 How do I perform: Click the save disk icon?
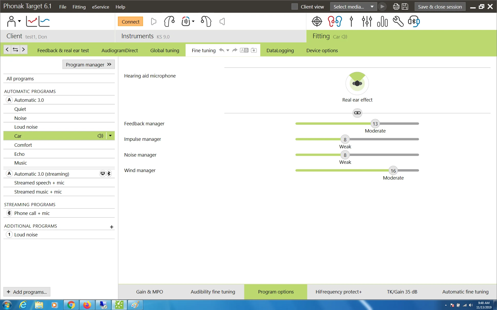[x=405, y=7]
